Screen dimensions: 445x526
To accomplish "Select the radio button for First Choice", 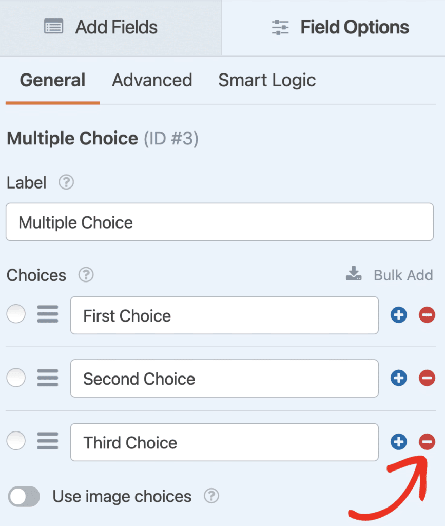I will tap(16, 314).
